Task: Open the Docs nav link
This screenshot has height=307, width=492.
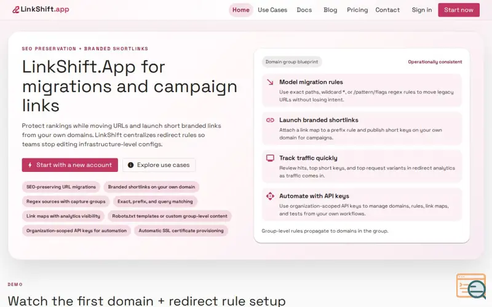Action: [x=304, y=10]
